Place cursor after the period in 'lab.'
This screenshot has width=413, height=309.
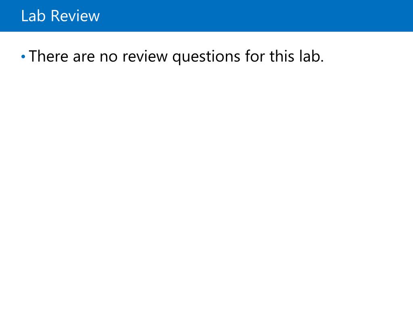324,56
